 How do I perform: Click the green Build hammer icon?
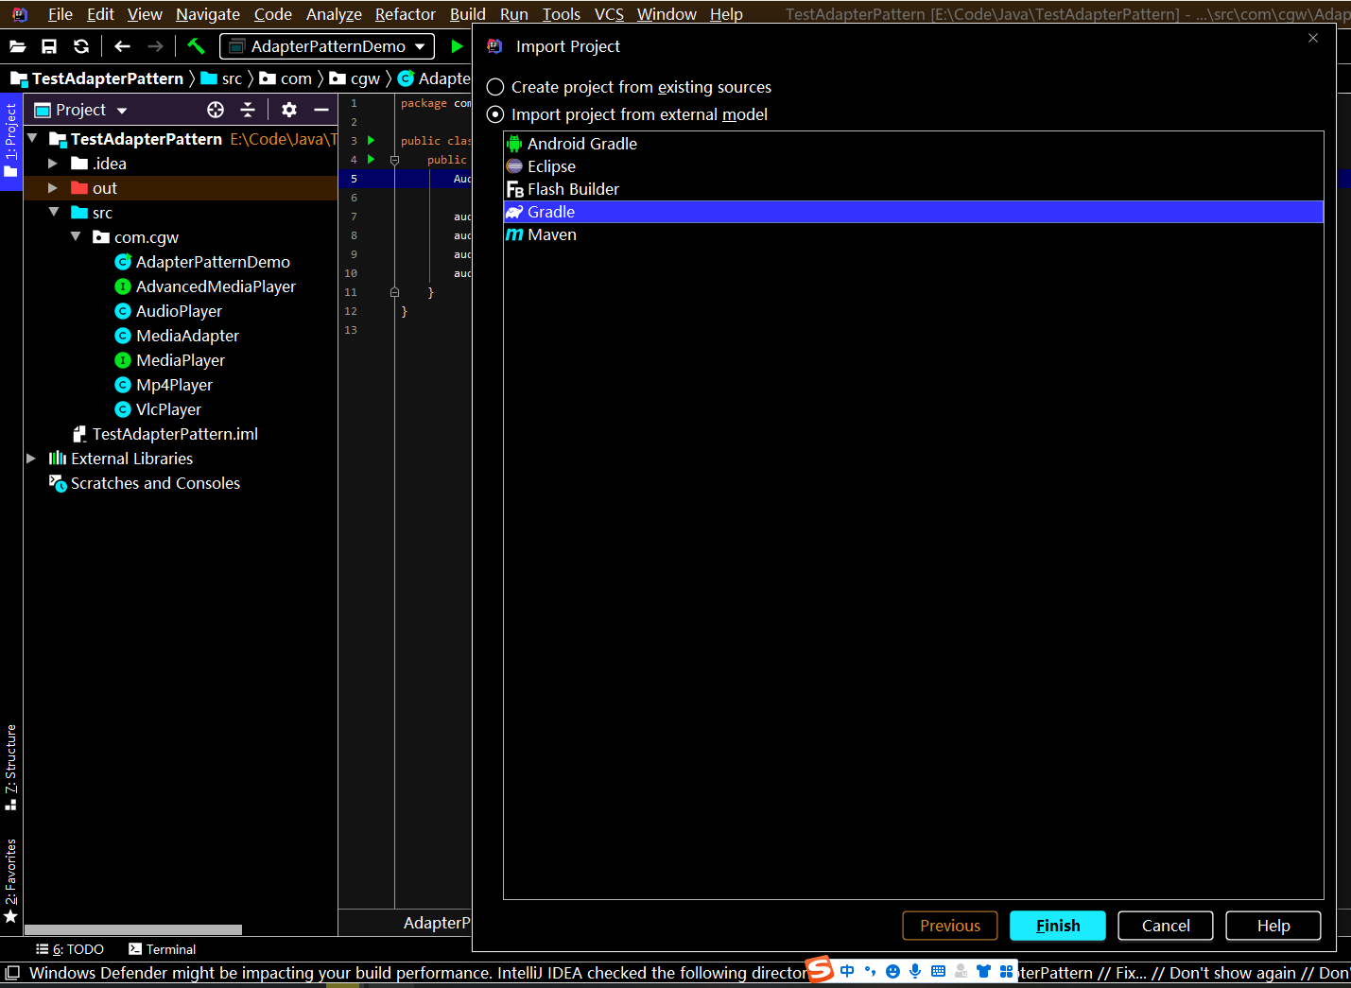(x=196, y=45)
